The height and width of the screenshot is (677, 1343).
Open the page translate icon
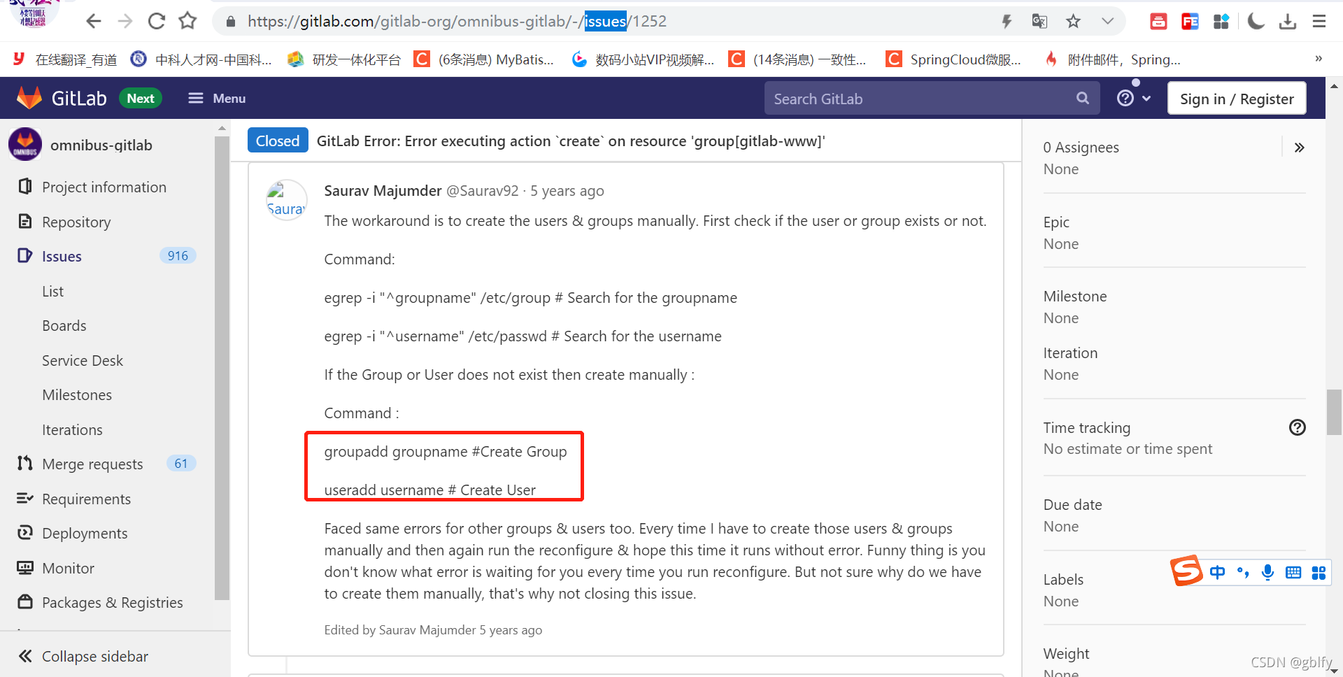[1039, 21]
